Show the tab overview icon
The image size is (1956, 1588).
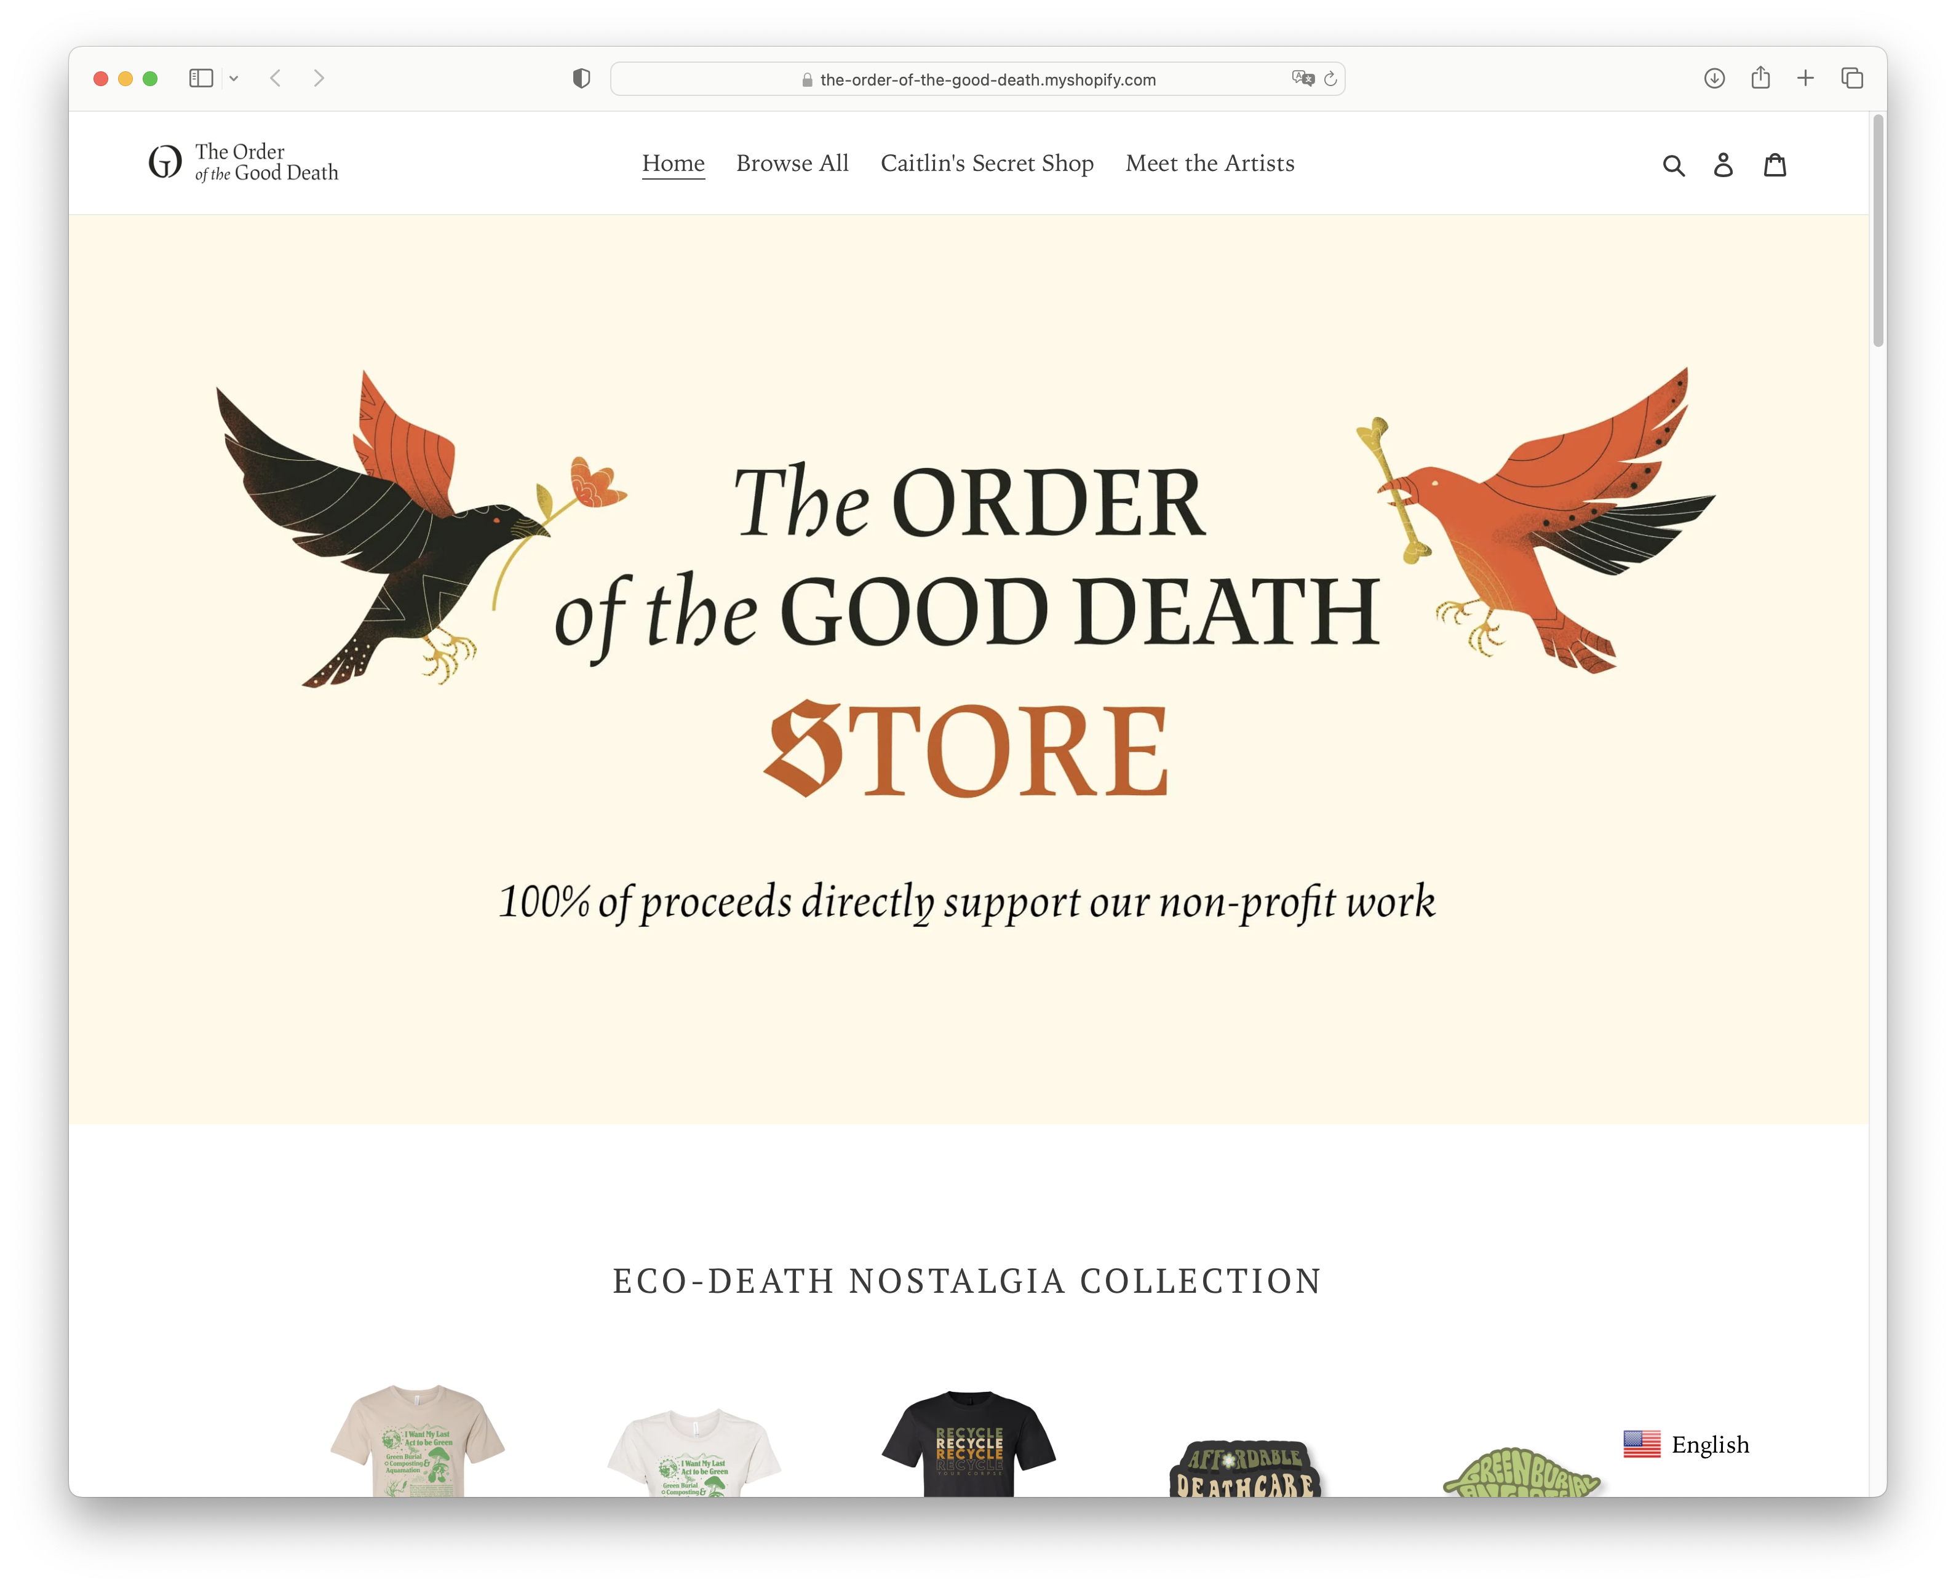point(1851,79)
